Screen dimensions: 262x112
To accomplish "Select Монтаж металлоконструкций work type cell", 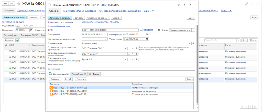I will (162, 88).
